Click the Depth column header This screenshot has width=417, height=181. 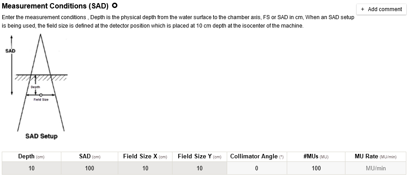[31, 157]
